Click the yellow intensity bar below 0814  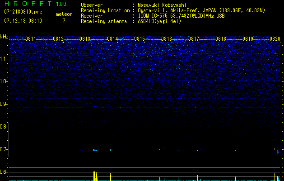[111, 177]
